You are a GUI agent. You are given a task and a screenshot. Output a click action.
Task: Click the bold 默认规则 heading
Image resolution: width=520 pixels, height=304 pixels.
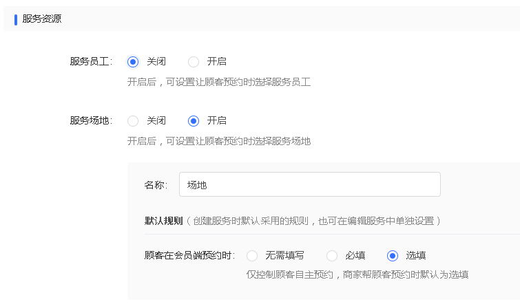tap(163, 221)
